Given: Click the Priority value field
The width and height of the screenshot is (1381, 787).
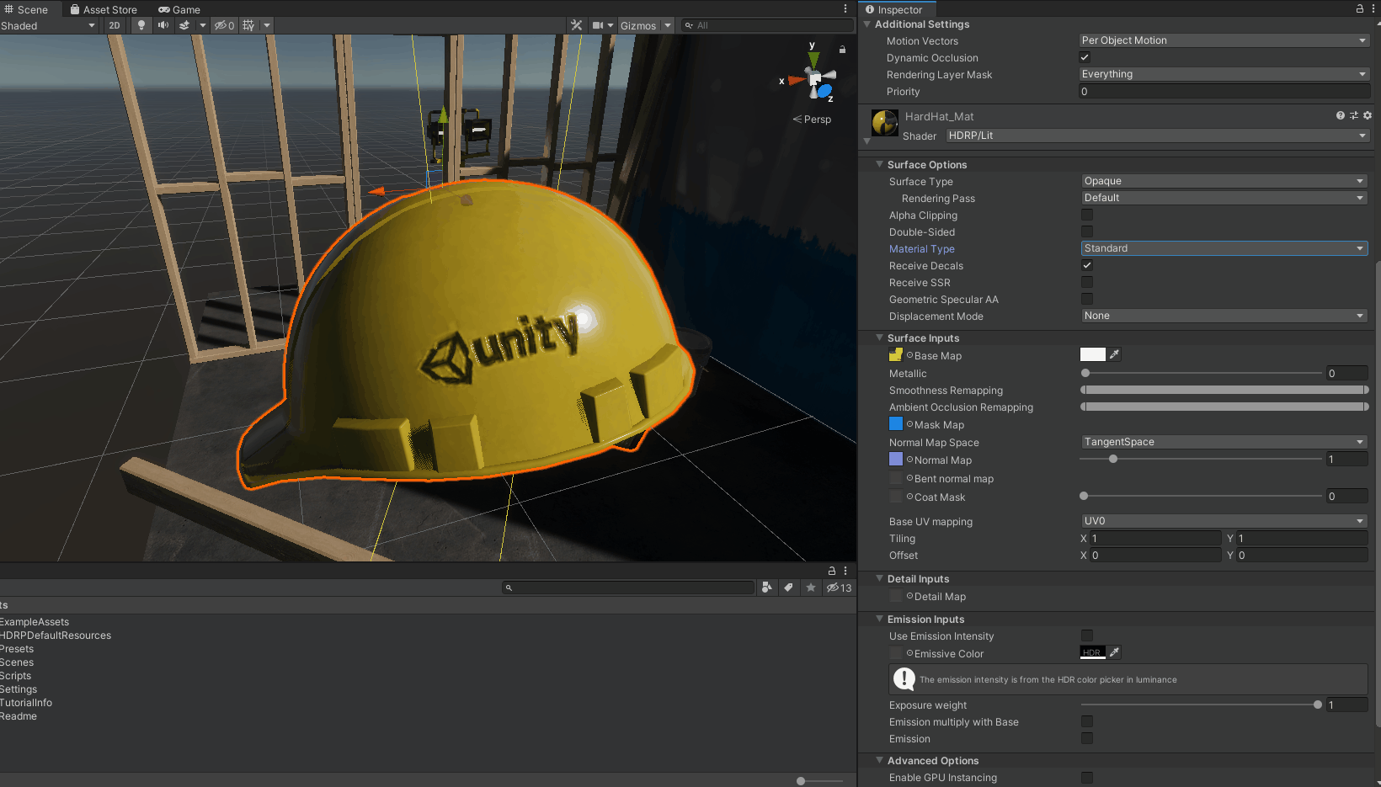Looking at the screenshot, I should click(x=1224, y=92).
